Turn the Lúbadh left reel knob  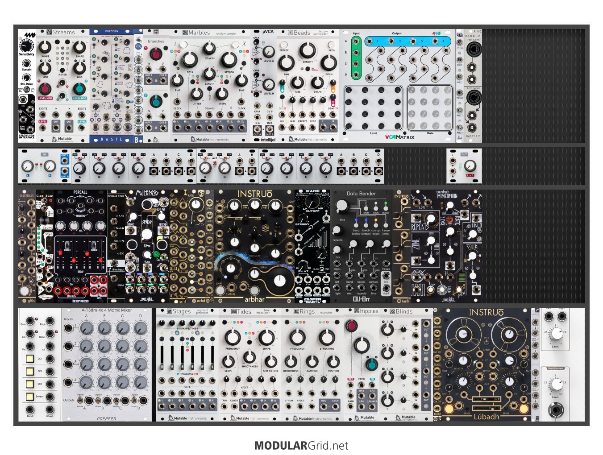click(x=464, y=335)
